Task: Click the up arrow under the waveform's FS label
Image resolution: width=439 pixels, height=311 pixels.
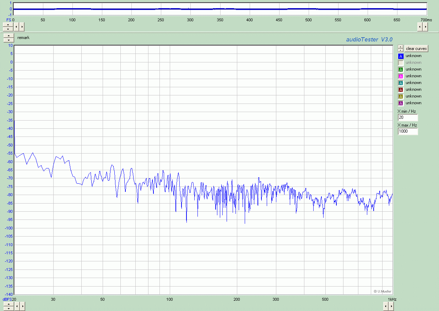Action: 8,24
